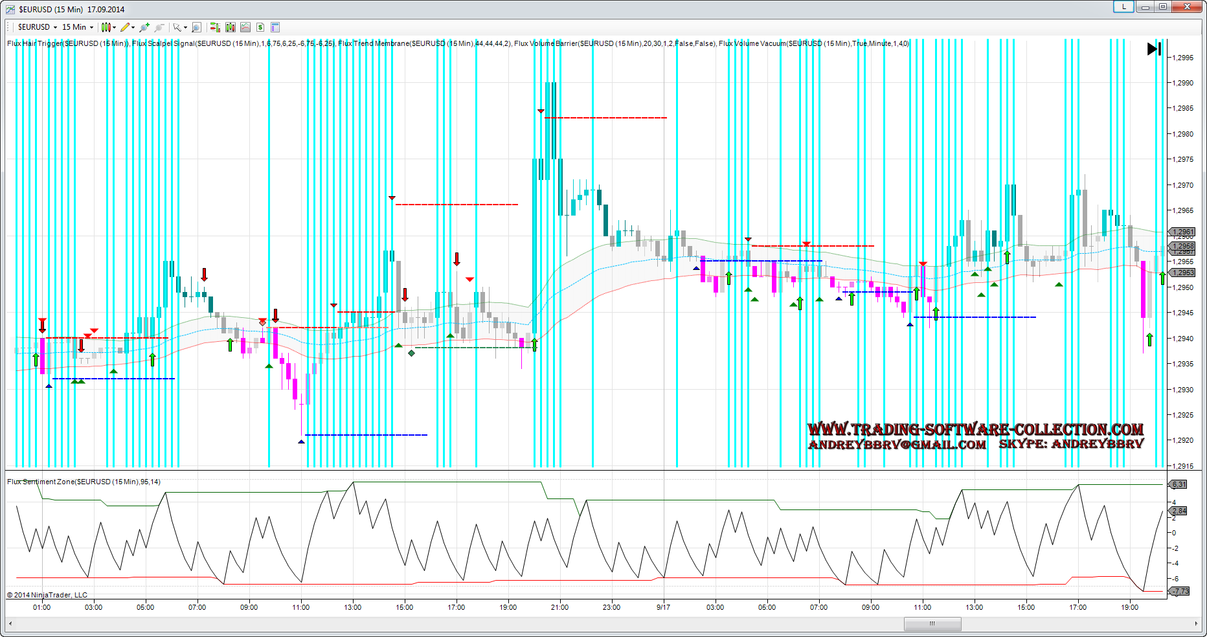1207x637 pixels.
Task: Toggle the L link button in title bar
Action: [x=1123, y=6]
